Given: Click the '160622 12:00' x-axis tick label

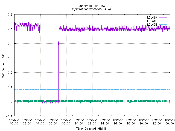Looking at the screenshot, I should [92, 122].
